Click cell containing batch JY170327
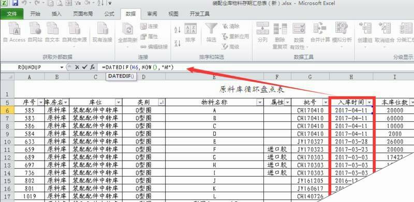The width and height of the screenshot is (414, 202). click(310, 141)
